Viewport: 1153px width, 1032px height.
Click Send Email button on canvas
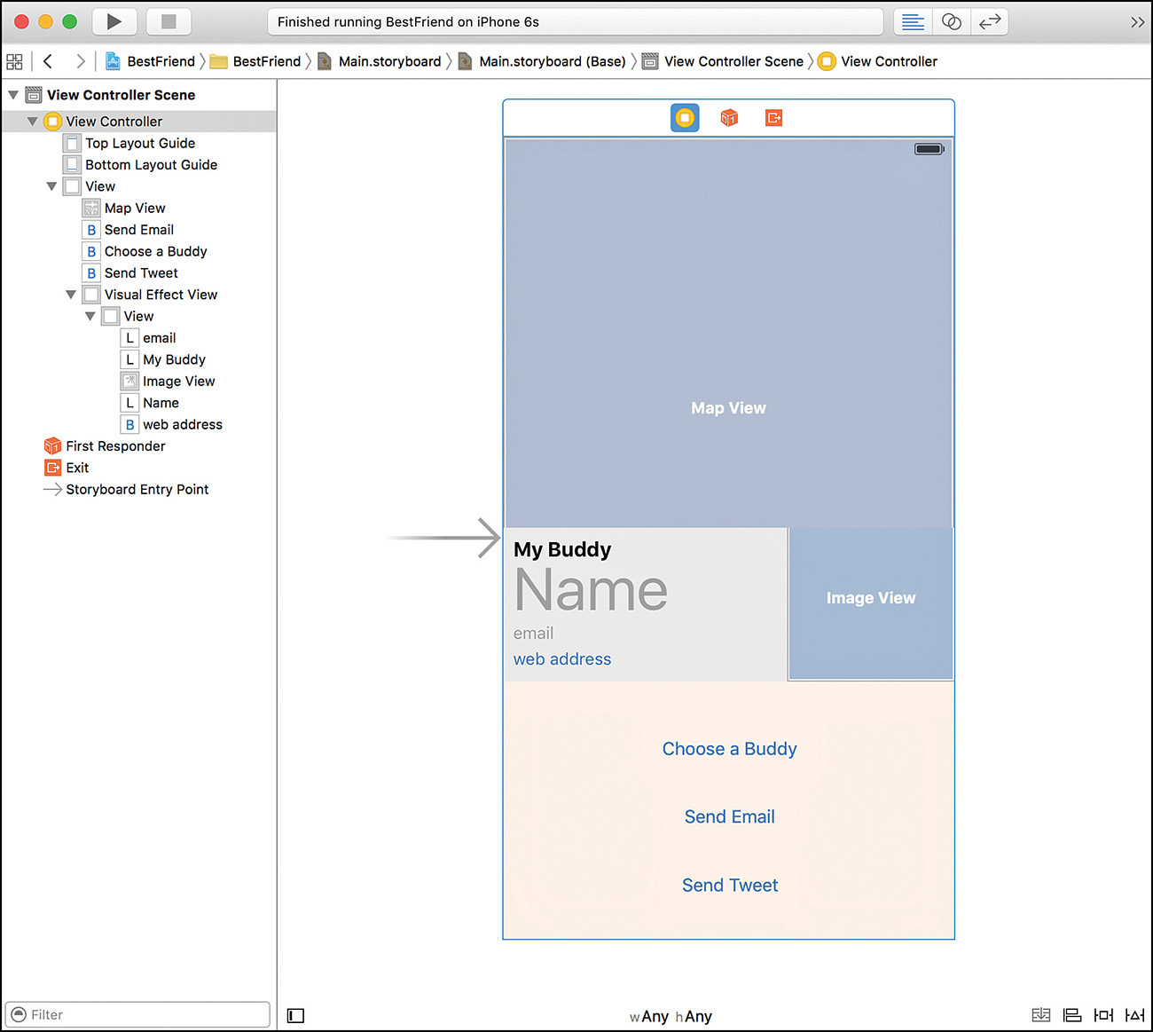(729, 817)
